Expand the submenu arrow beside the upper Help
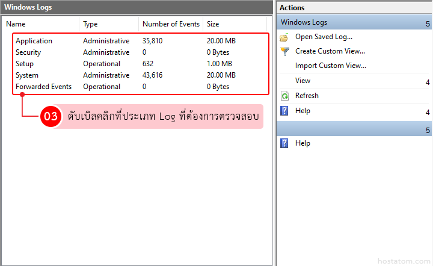The image size is (433, 266). (x=427, y=112)
